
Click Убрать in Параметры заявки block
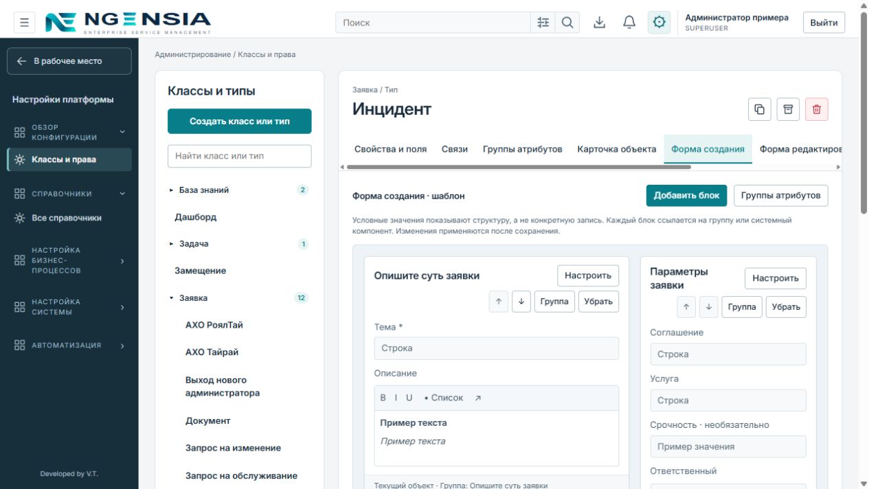(786, 307)
